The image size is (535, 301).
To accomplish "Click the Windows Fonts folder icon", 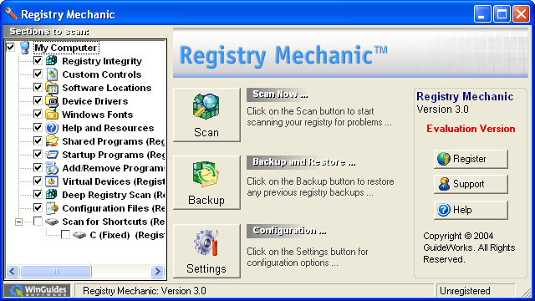I will pos(52,115).
